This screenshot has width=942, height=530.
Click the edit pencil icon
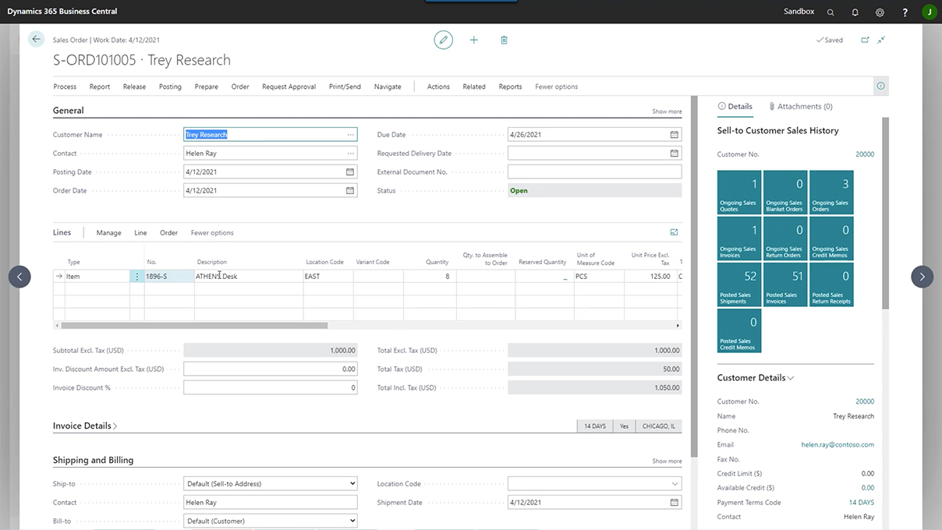443,40
